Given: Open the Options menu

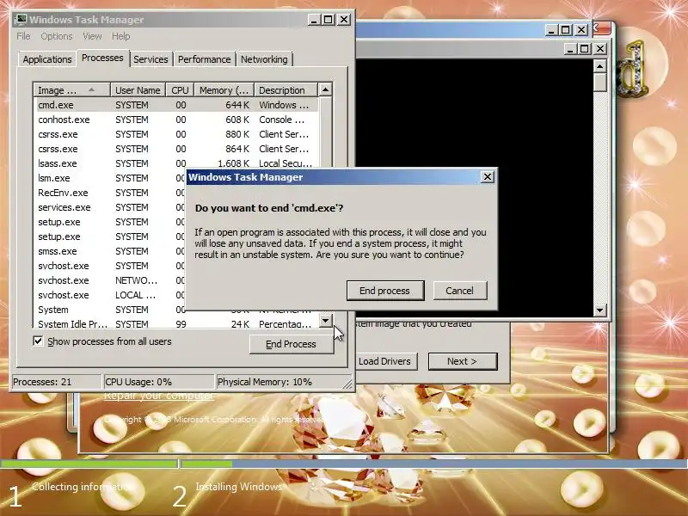Looking at the screenshot, I should (57, 36).
